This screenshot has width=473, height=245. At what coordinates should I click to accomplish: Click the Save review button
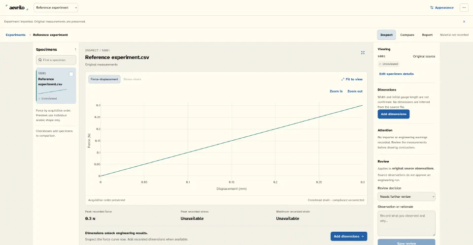coord(406,242)
